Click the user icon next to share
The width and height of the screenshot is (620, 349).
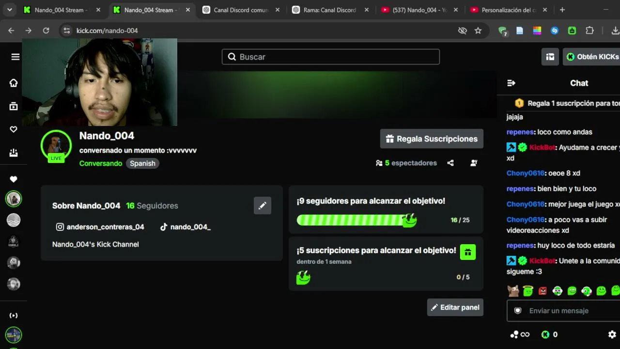pyautogui.click(x=474, y=163)
